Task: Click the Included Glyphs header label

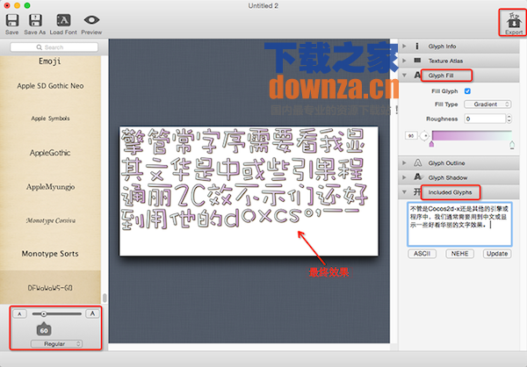Action: point(450,192)
